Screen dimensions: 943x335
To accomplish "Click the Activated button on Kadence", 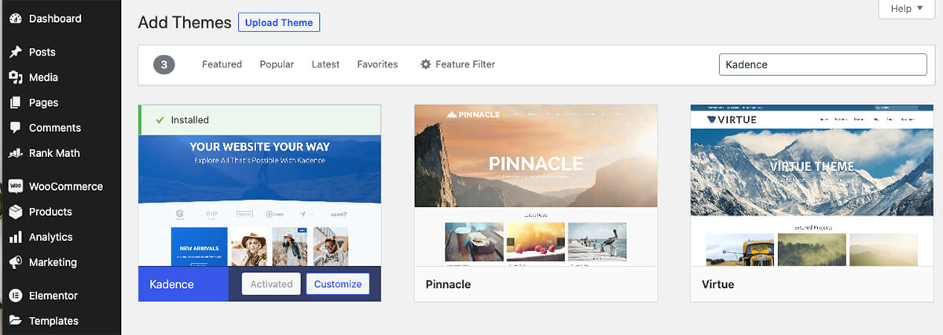I will click(271, 284).
